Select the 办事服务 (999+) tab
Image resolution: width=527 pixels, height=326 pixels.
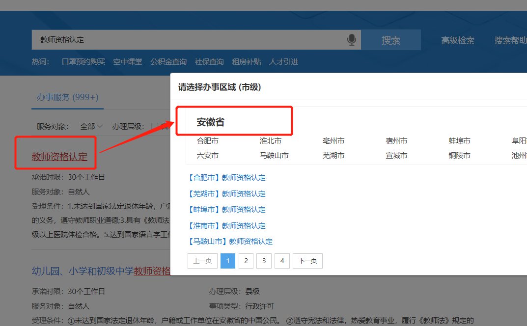coord(67,97)
